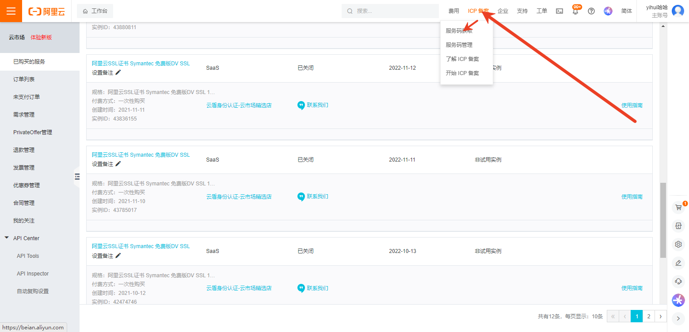Viewport: 689px width, 332px height.
Task: Open SSL certificate link dated 2022-11-12
Action: tap(141, 64)
